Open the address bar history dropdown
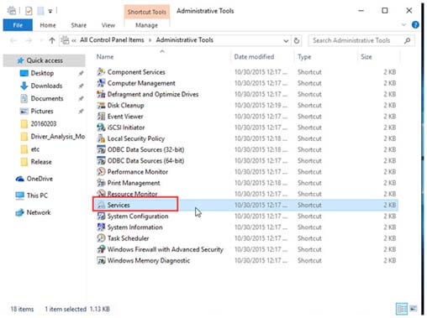The image size is (427, 318). click(x=286, y=41)
